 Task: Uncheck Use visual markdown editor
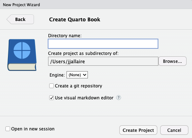coord(51,98)
